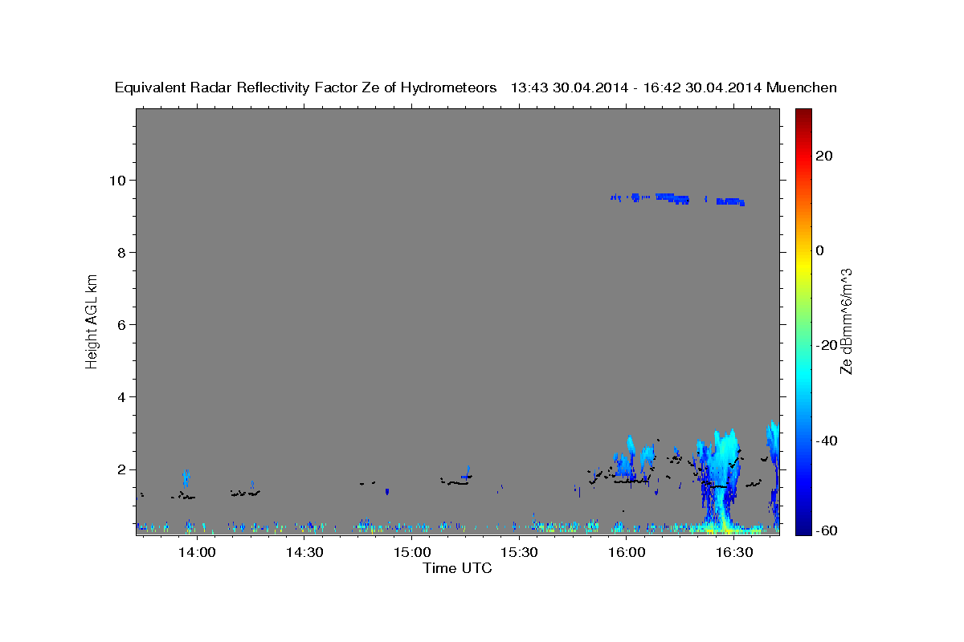The width and height of the screenshot is (964, 642).
Task: Select the 'Height AGL km' axis label
Action: (x=92, y=320)
